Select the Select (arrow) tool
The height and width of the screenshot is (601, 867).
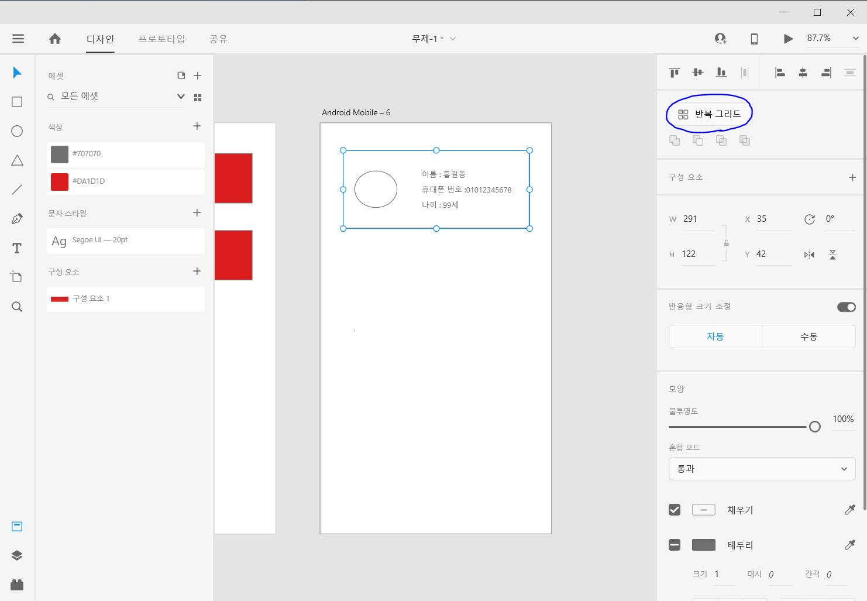point(17,73)
